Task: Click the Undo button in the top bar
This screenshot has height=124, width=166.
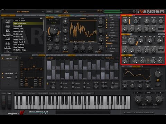Action: 58,12
